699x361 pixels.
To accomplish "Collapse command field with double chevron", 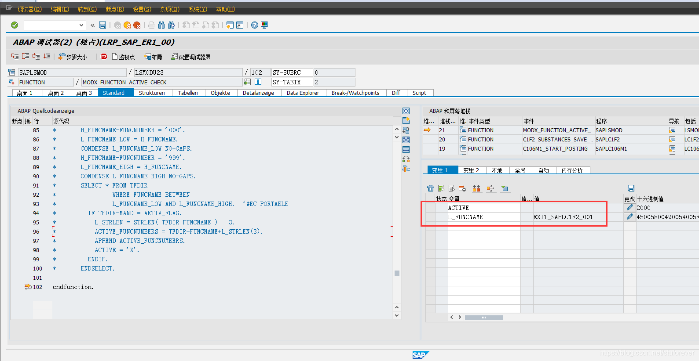I will (92, 25).
